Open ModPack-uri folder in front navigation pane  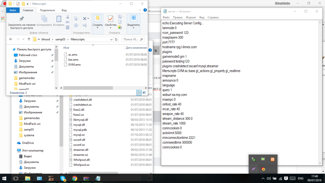click(x=27, y=84)
